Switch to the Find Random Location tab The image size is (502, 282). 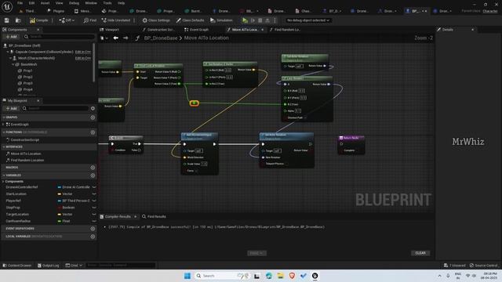pos(285,30)
